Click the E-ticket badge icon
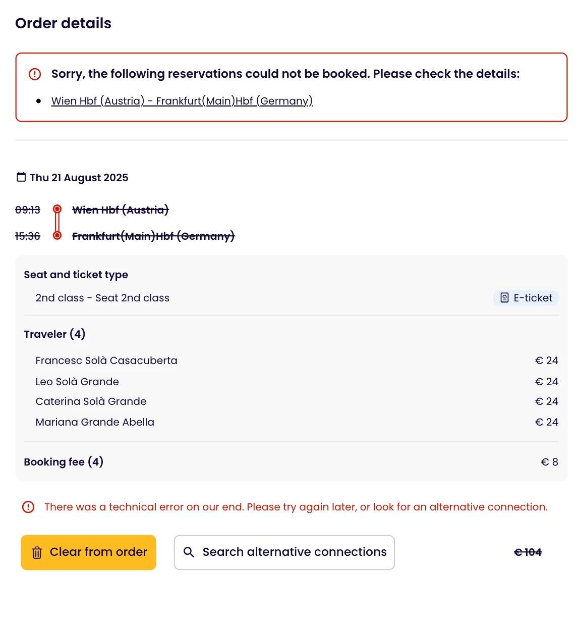This screenshot has width=578, height=620. click(504, 298)
